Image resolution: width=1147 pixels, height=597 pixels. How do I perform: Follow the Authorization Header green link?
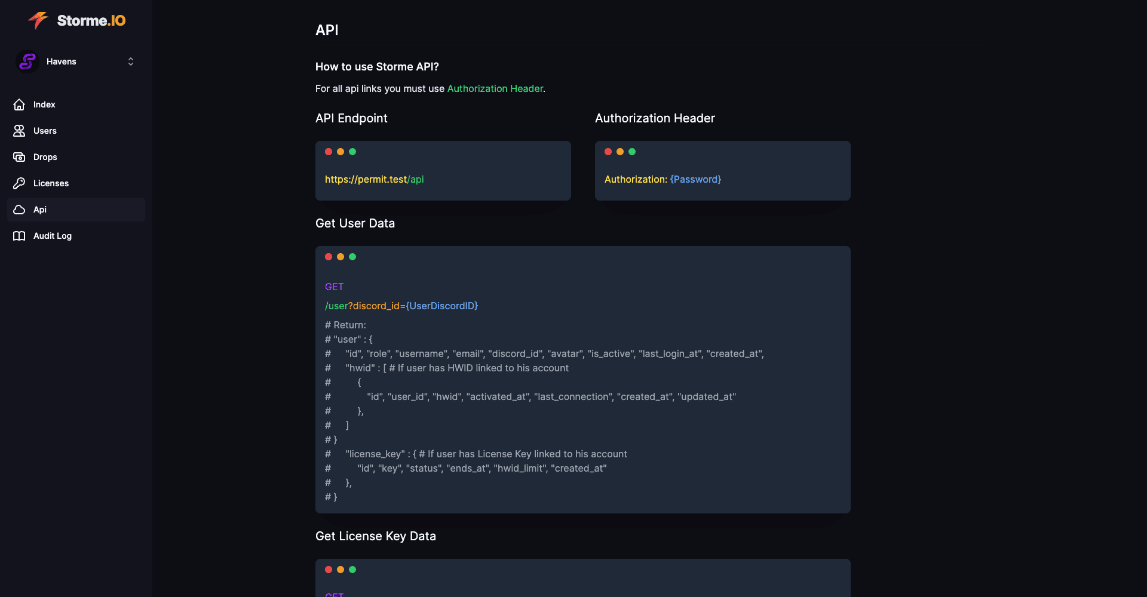[x=495, y=88]
